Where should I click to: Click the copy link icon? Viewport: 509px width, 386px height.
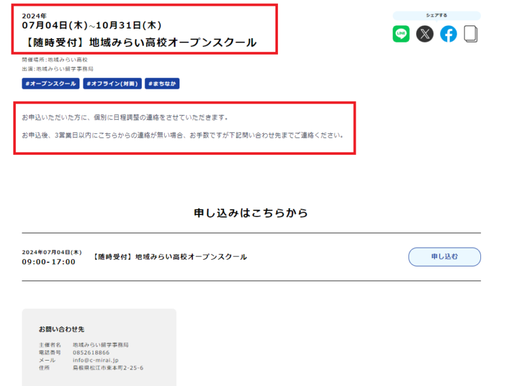[470, 34]
